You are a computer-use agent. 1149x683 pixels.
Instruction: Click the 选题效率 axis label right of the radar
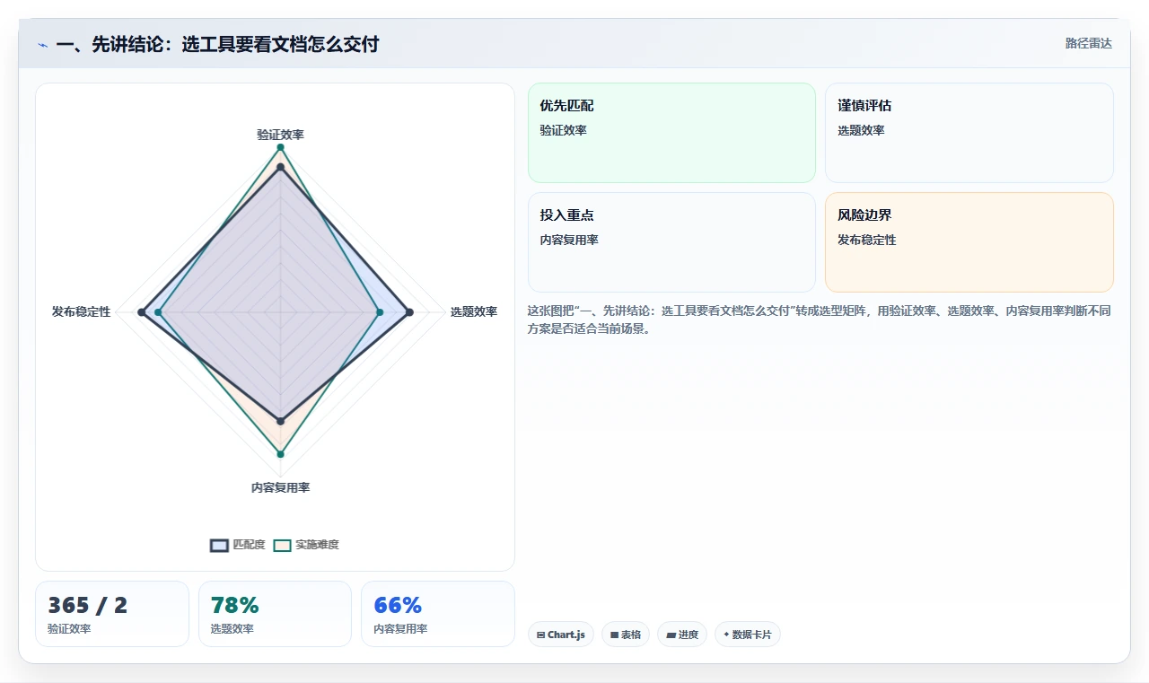tap(474, 312)
